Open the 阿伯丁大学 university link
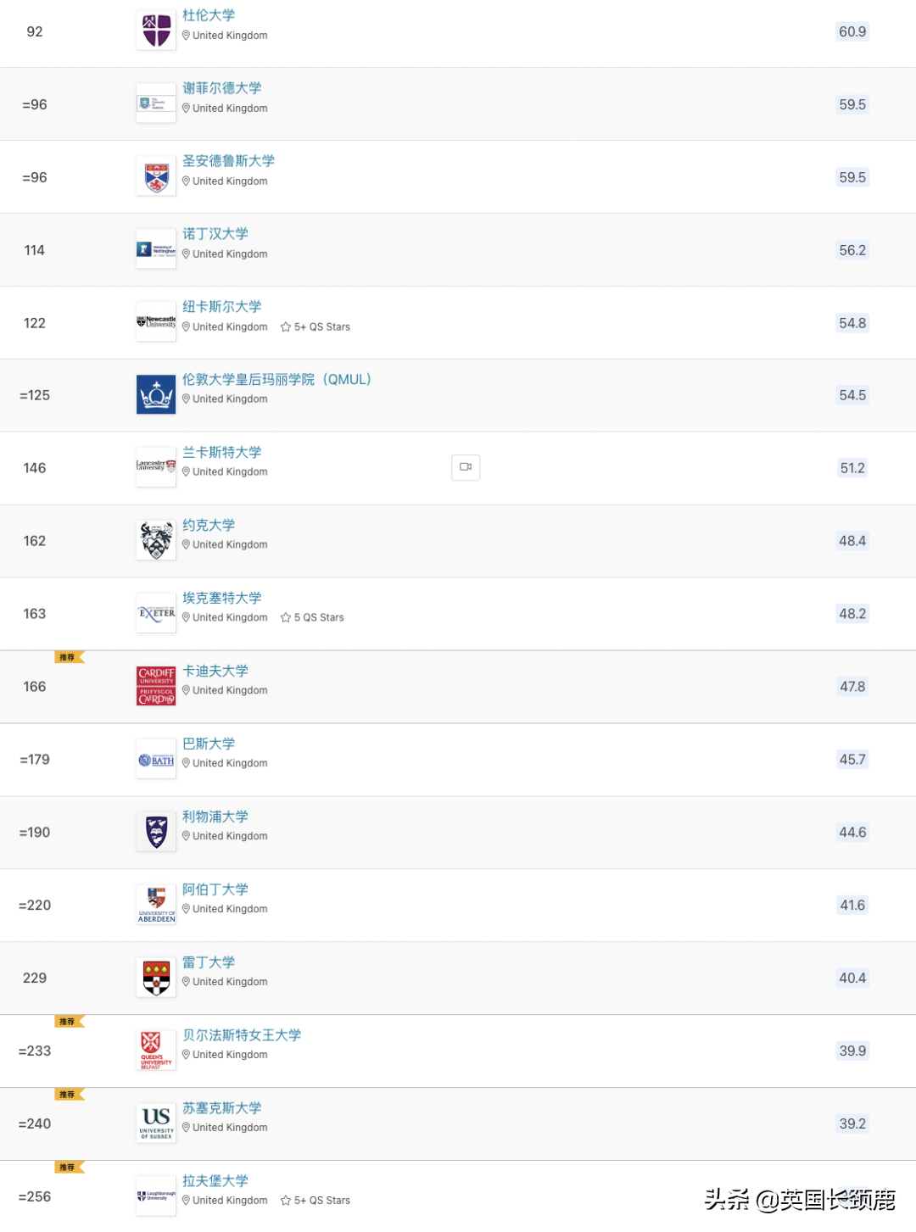Screen dimensions: 916x1232 click(x=215, y=889)
